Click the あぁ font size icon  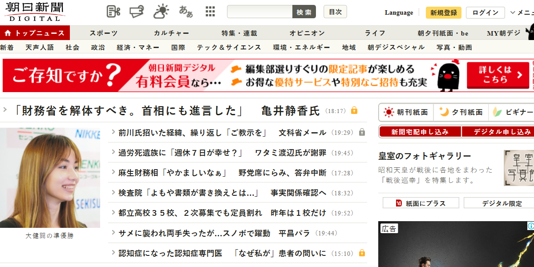[186, 12]
